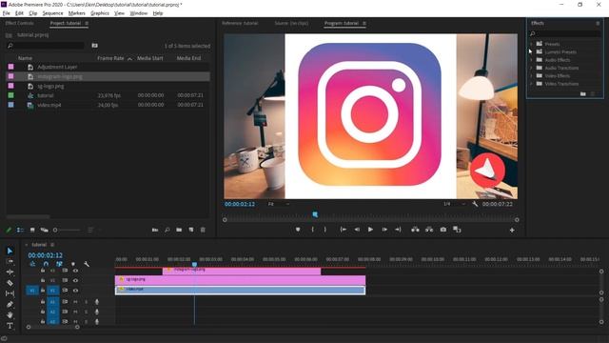Open the Markers menu
The width and height of the screenshot is (609, 343).
pos(76,13)
